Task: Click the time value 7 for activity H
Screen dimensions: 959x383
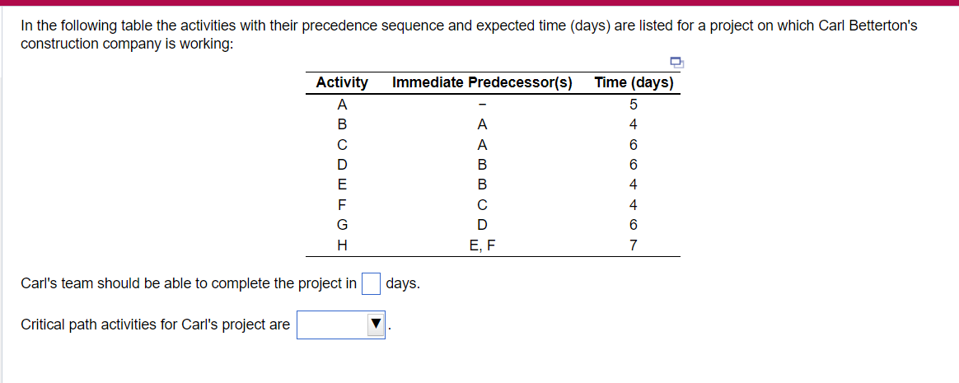Action: click(634, 245)
